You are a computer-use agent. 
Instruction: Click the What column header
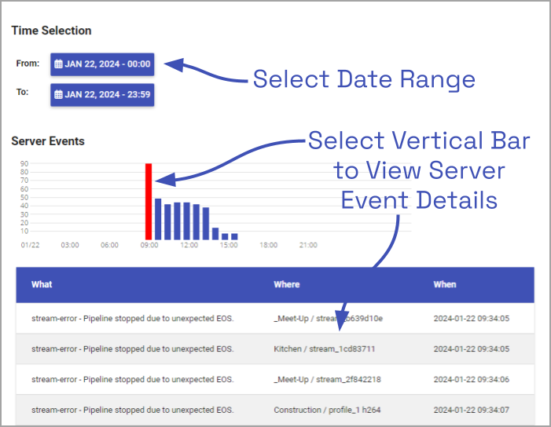coord(42,285)
